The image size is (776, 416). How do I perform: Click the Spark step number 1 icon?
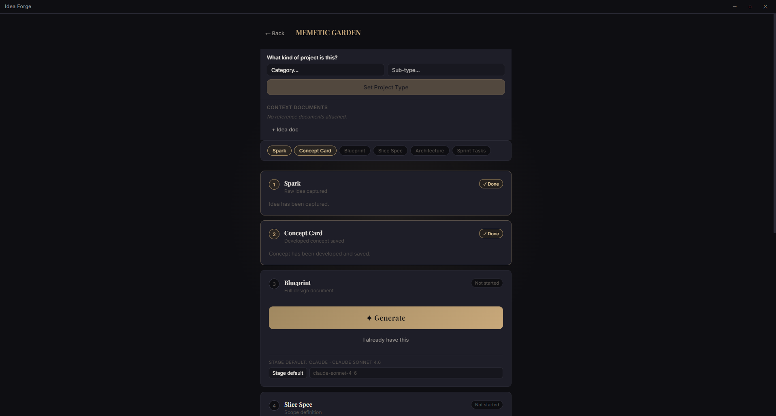pos(274,185)
